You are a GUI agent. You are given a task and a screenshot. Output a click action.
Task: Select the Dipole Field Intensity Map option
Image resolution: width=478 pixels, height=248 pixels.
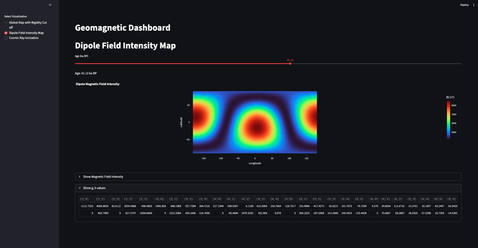pyautogui.click(x=6, y=33)
